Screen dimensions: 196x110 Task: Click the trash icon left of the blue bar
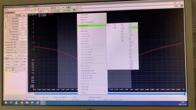29,94
